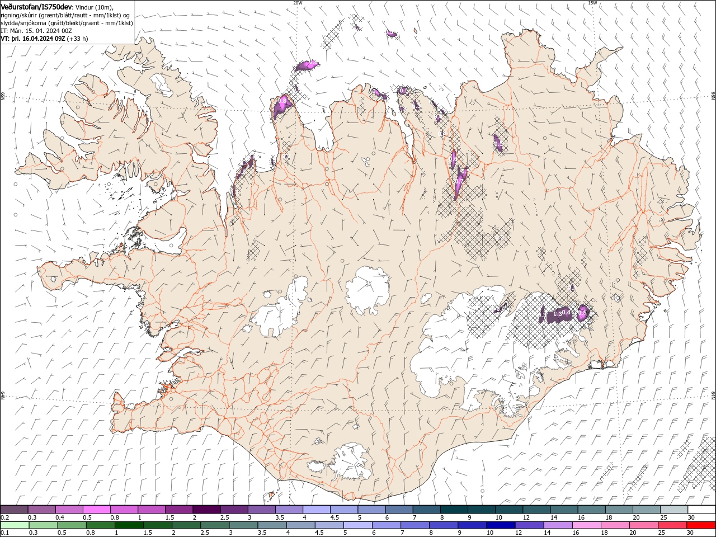Pick deep blue lower swatch starting at 10
Image resolution: width=716 pixels, height=537 pixels.
pos(501,525)
